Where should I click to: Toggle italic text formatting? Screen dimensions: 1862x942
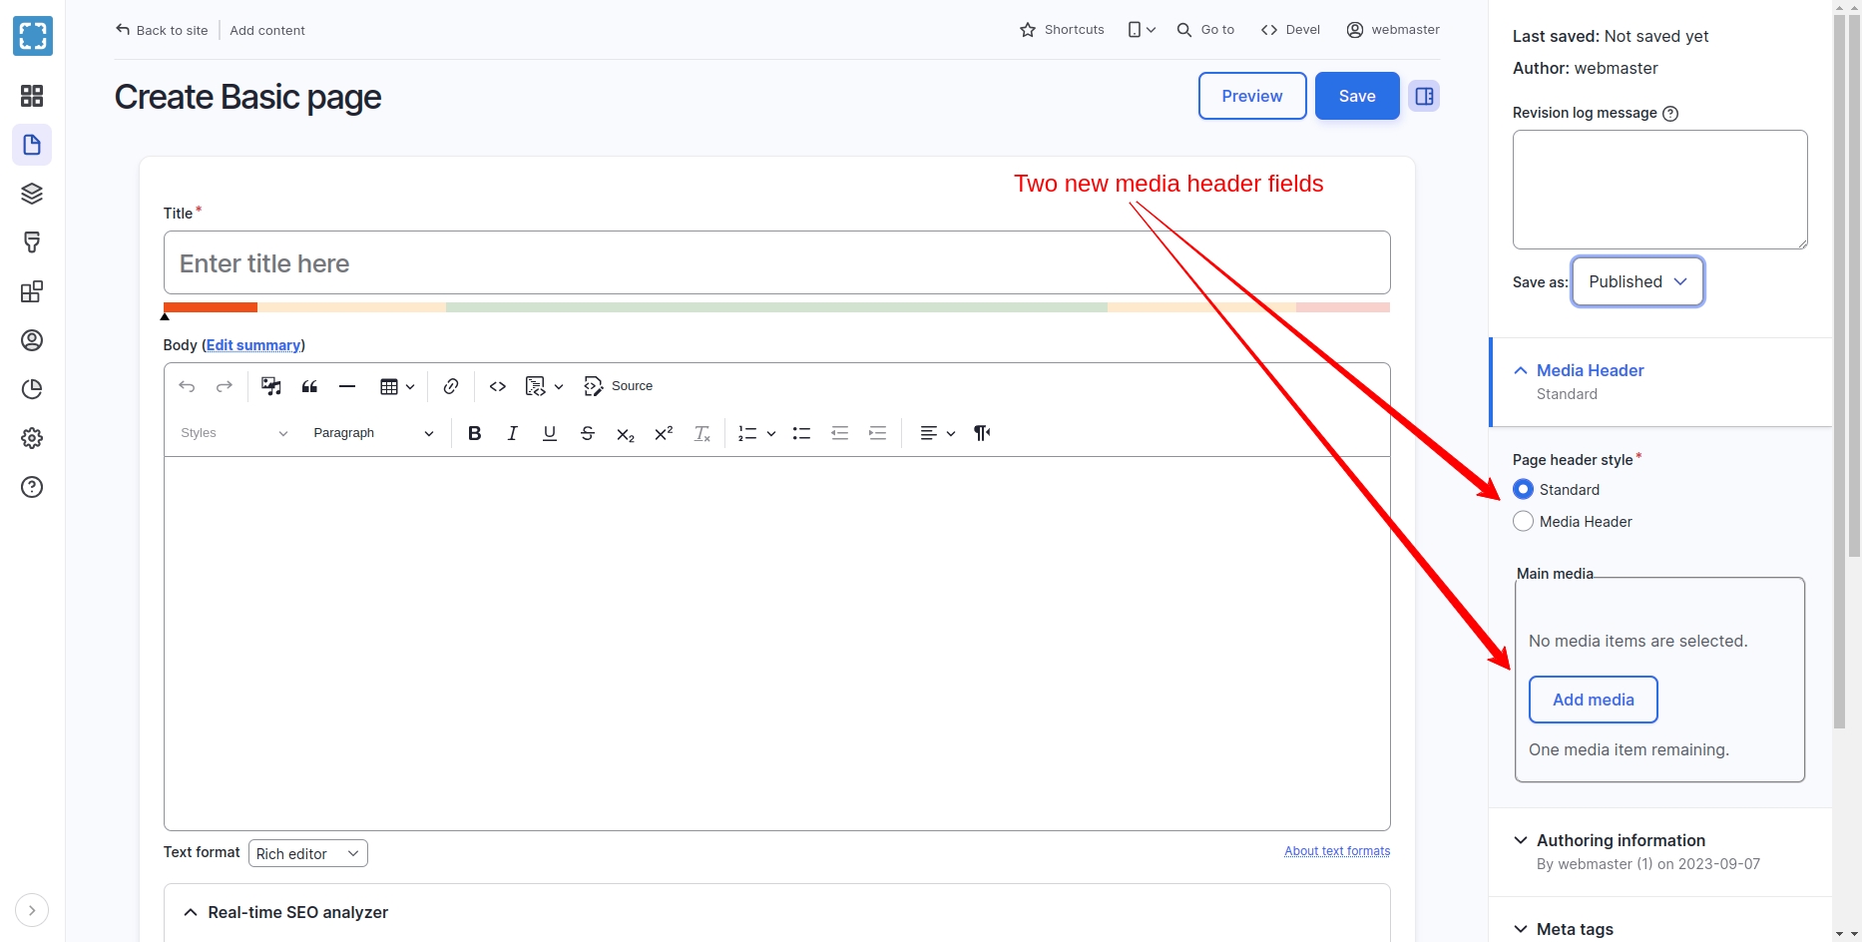click(512, 433)
